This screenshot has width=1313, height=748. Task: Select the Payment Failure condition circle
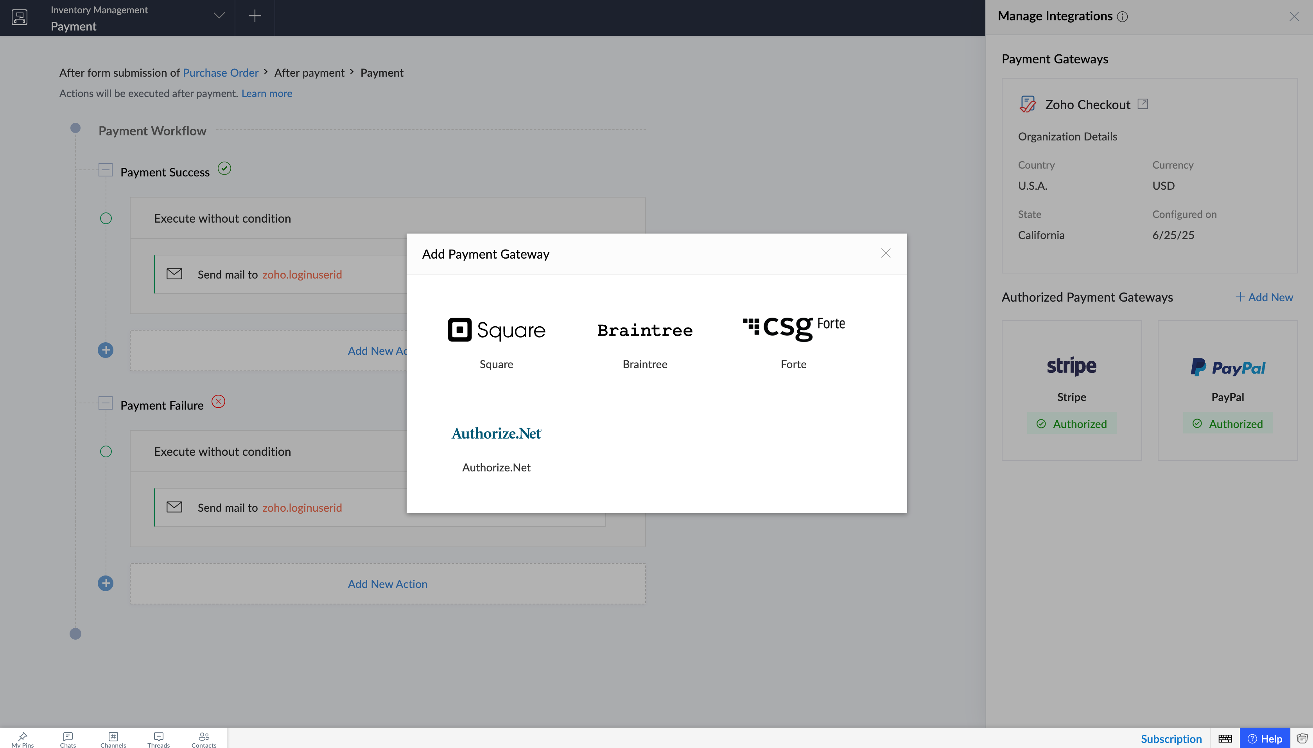click(106, 451)
